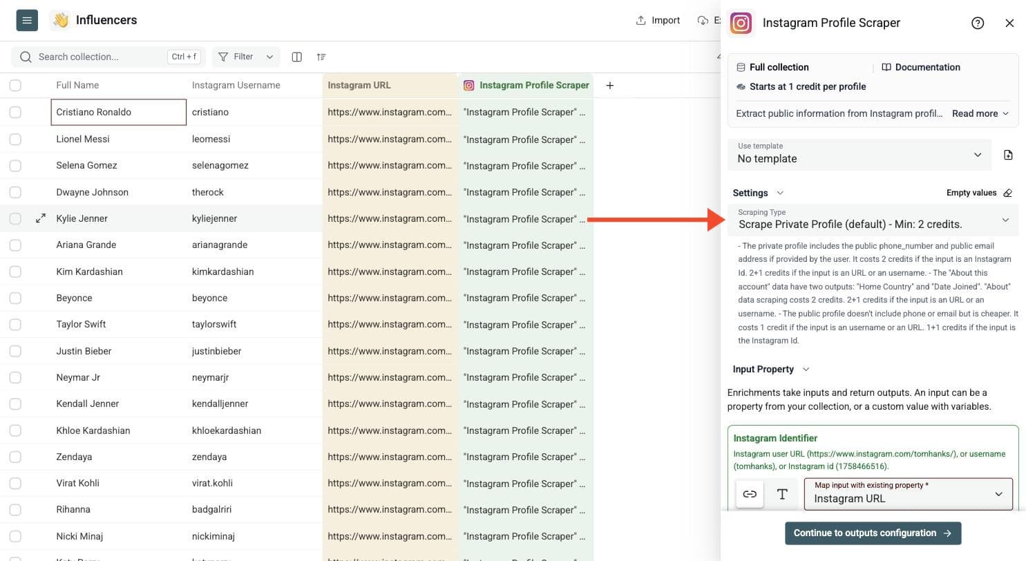Viewport: 1026px width, 561px height.
Task: Open the Filter dropdown
Action: coord(246,57)
